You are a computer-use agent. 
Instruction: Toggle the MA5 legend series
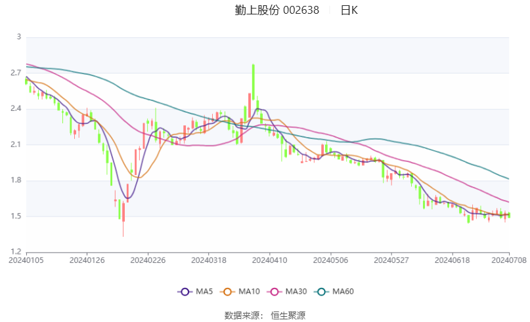tap(195, 292)
